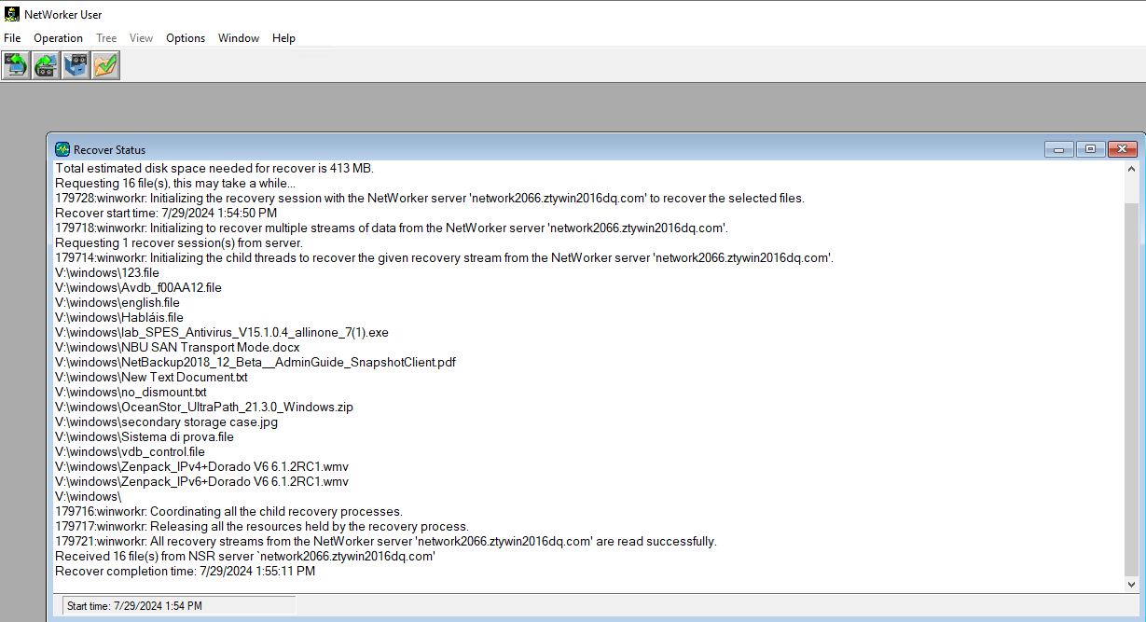Click the 'vdb_control.file' line

point(130,452)
